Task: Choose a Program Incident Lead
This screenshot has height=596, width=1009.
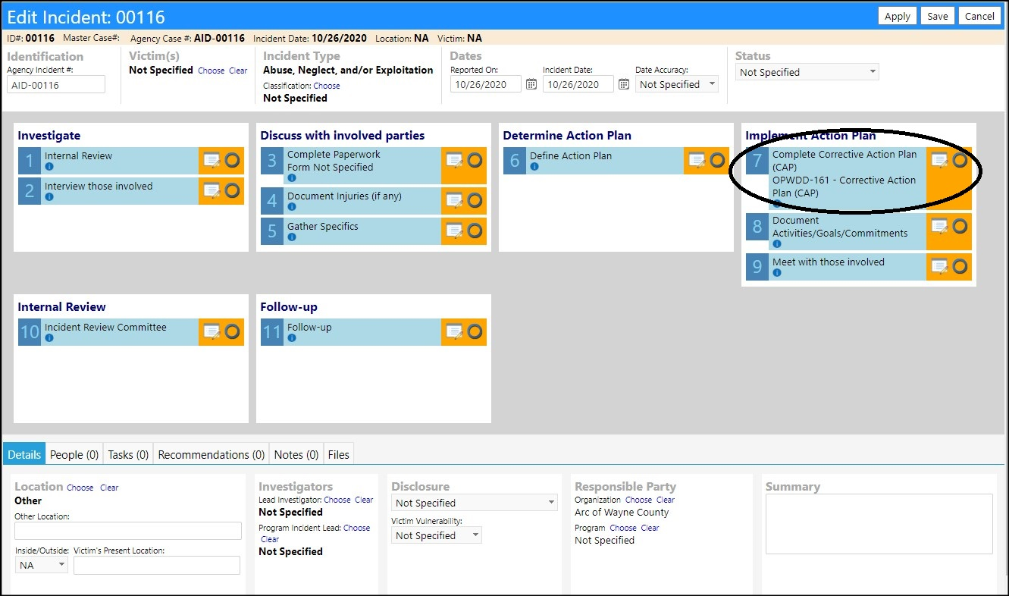Action: 357,528
